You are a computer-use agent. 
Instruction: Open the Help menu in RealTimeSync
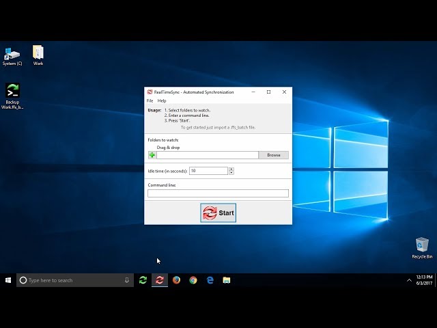point(162,100)
